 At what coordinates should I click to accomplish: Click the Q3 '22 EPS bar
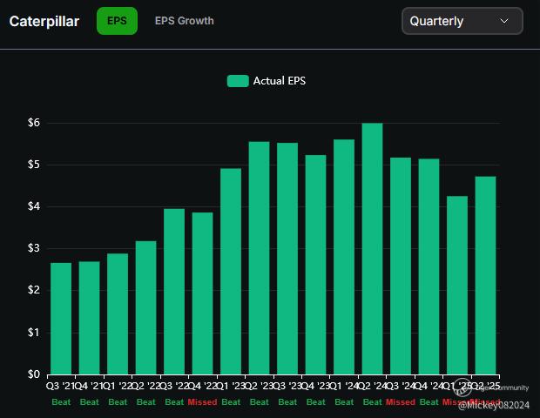pyautogui.click(x=174, y=291)
